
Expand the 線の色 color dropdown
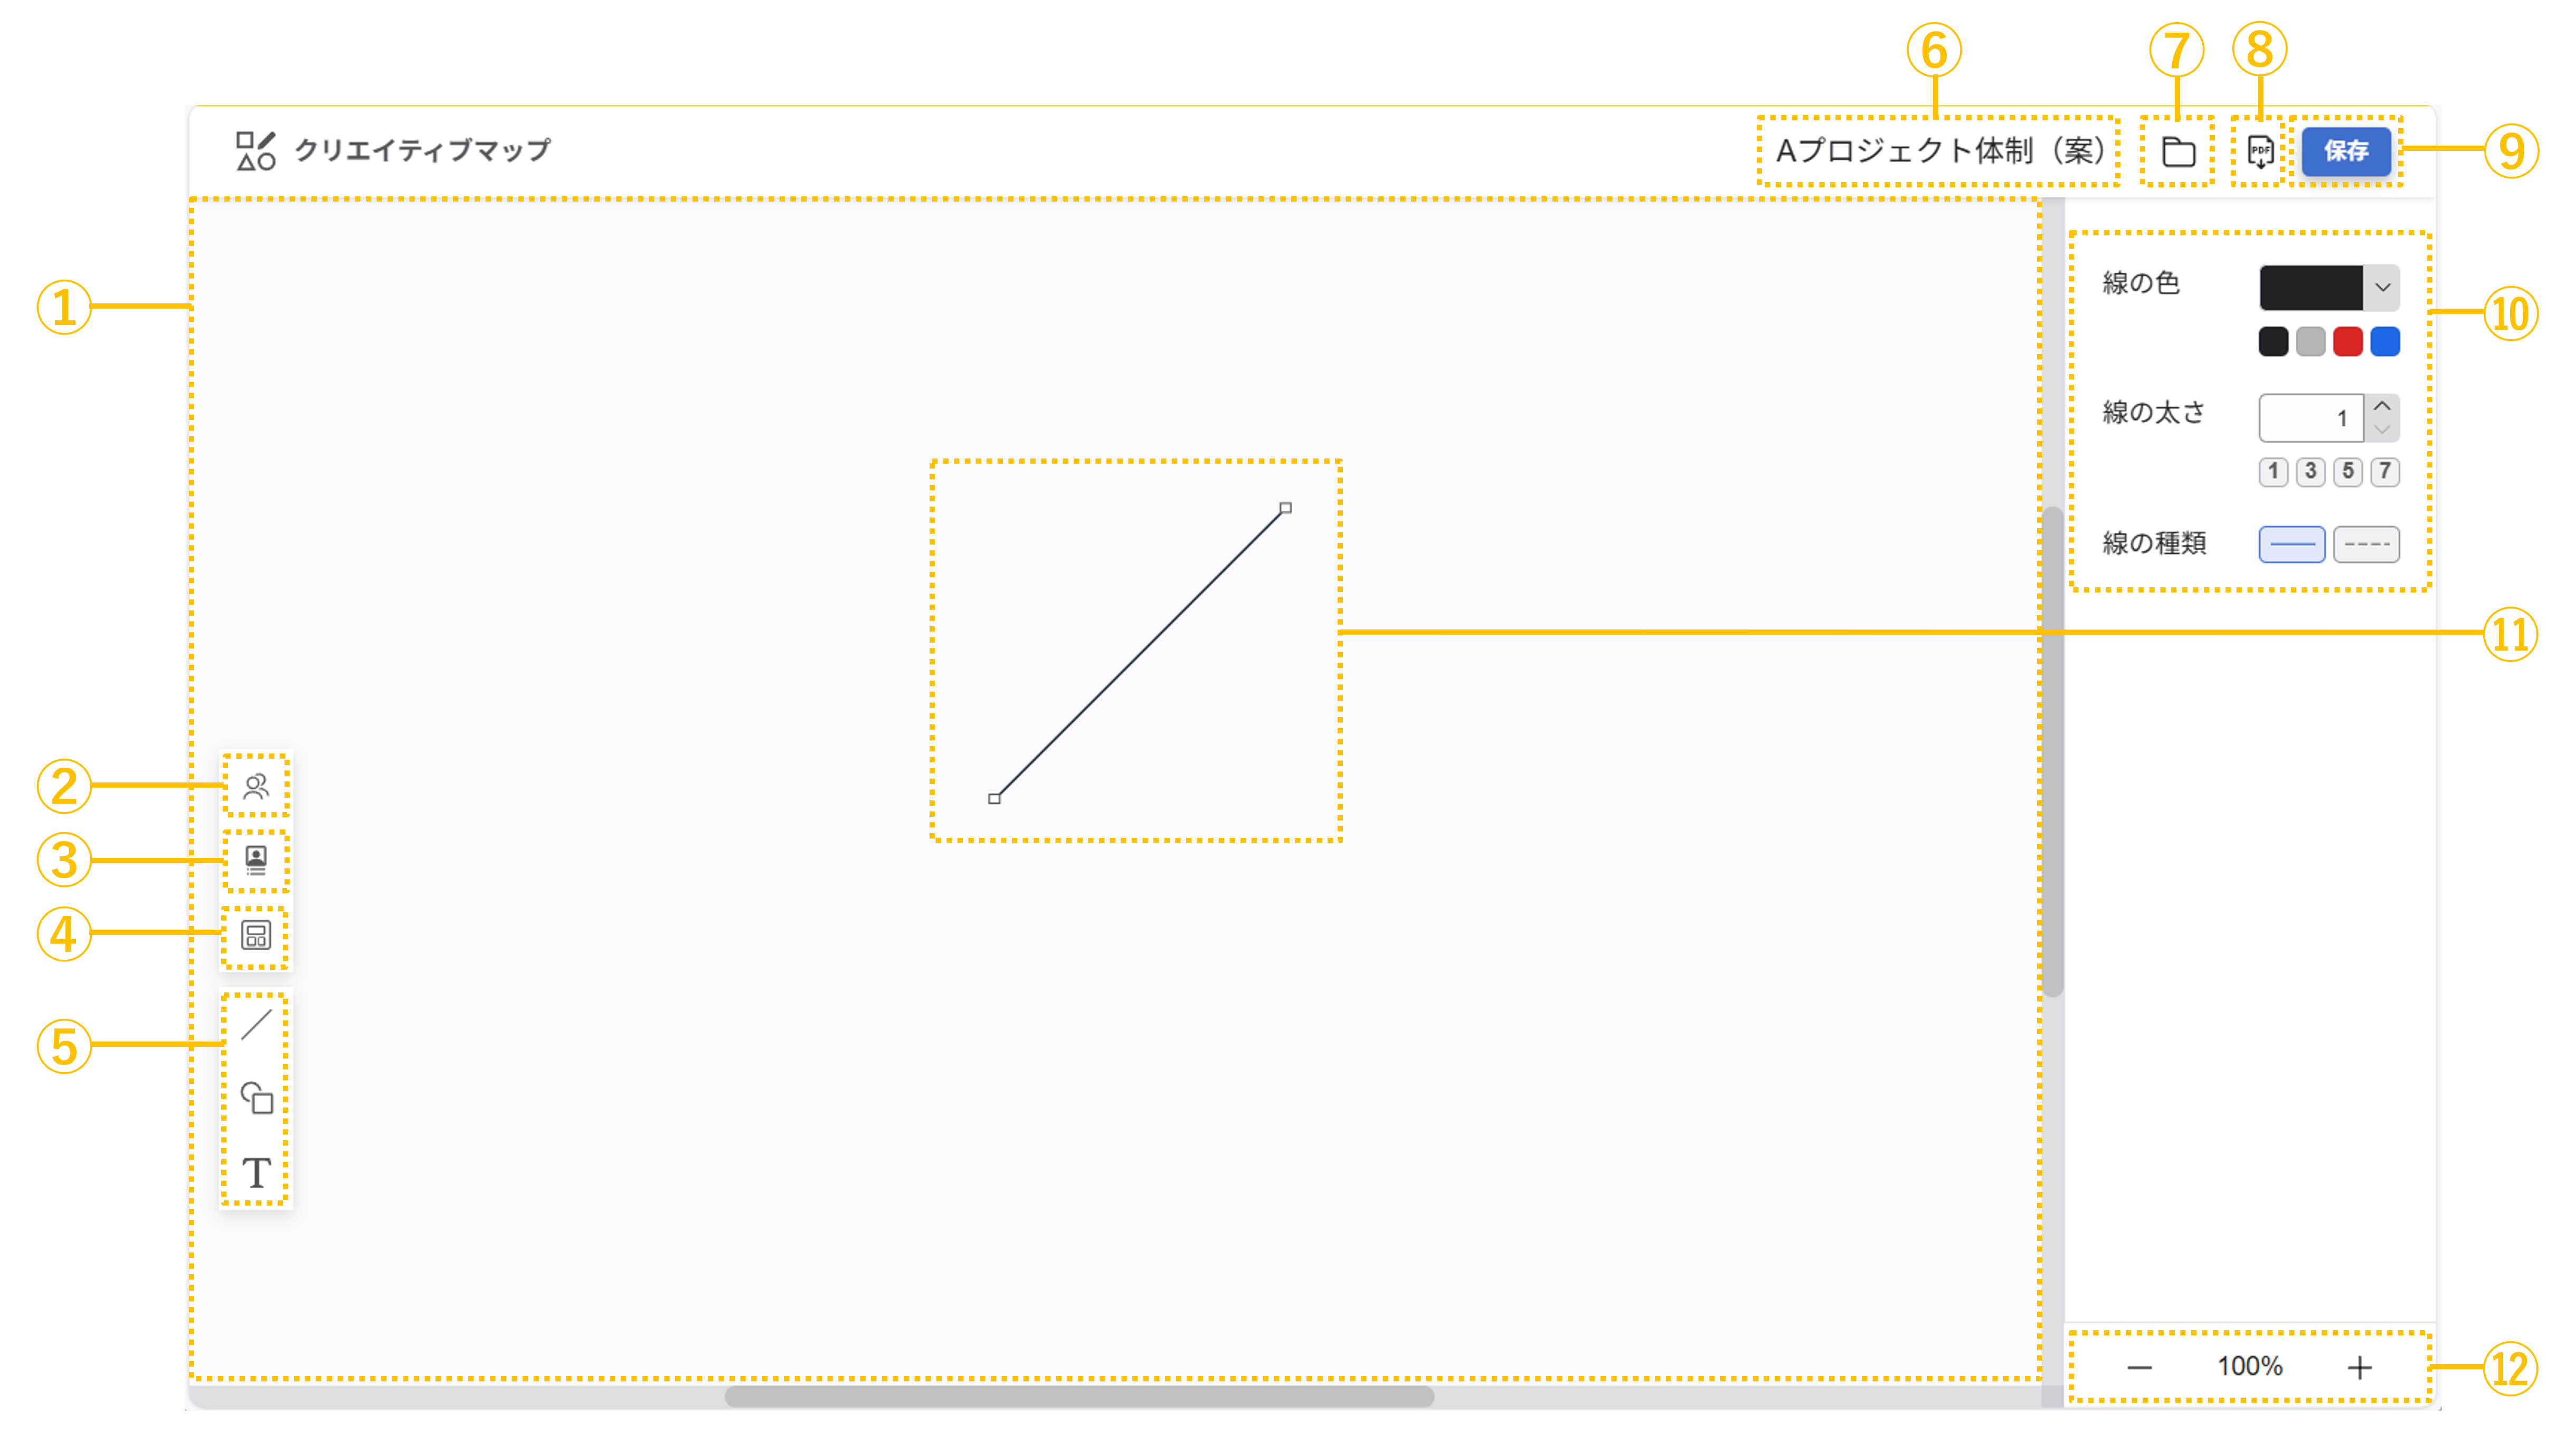[x=2382, y=288]
